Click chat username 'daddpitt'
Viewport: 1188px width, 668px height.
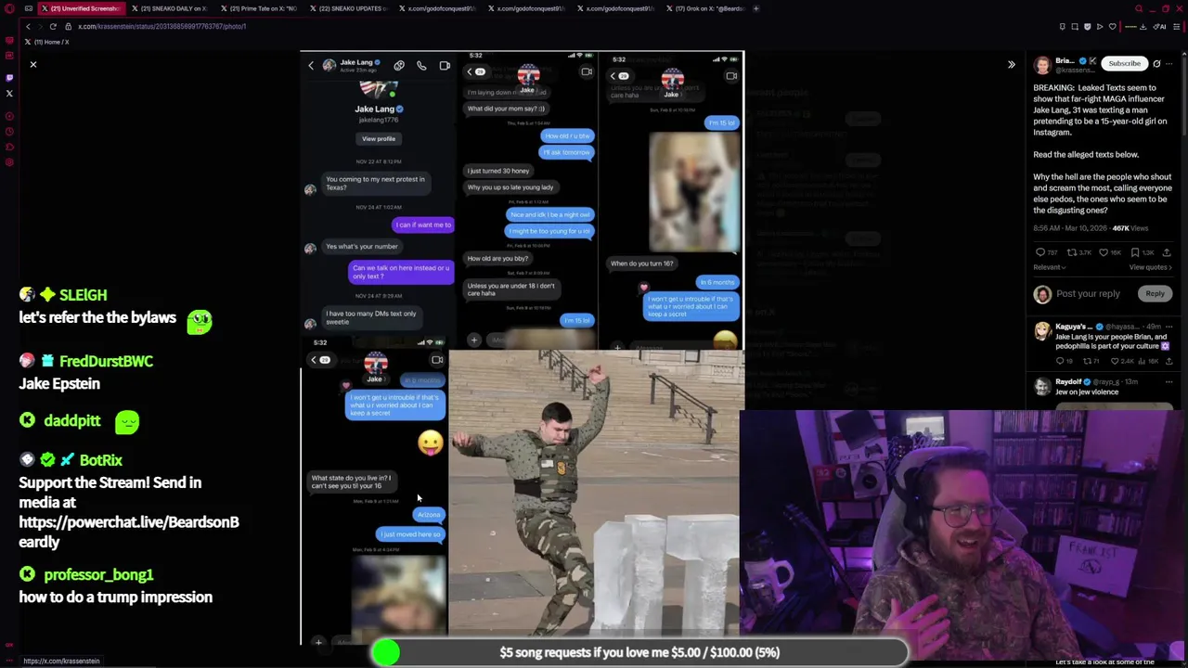(x=72, y=421)
